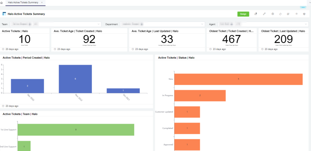Open the Agent filter dropdown
The width and height of the screenshot is (311, 151).
pos(263,24)
